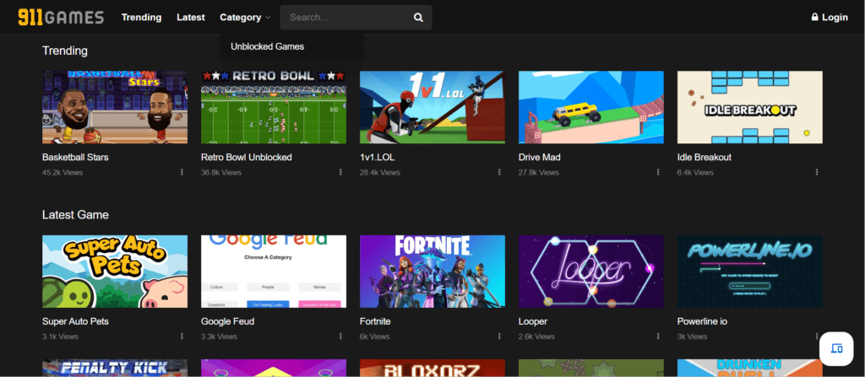Click the Basketball Stars thumbnail
The height and width of the screenshot is (377, 865).
point(115,107)
